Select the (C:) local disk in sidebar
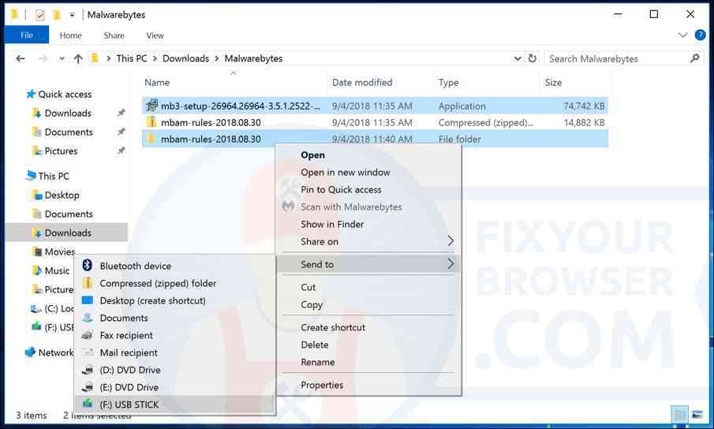 (x=52, y=308)
